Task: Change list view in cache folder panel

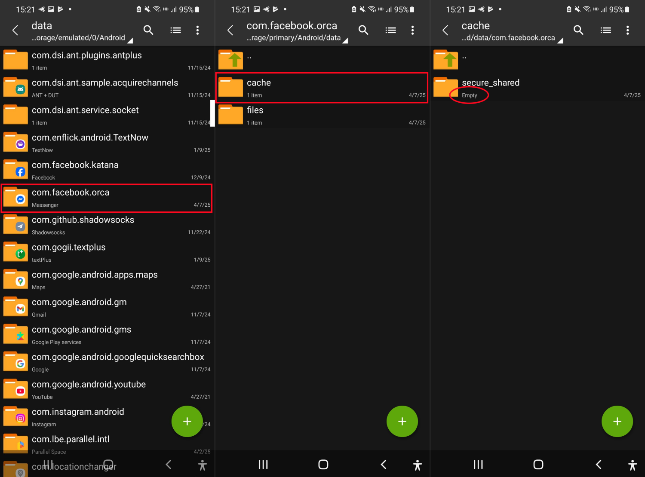Action: (x=605, y=30)
